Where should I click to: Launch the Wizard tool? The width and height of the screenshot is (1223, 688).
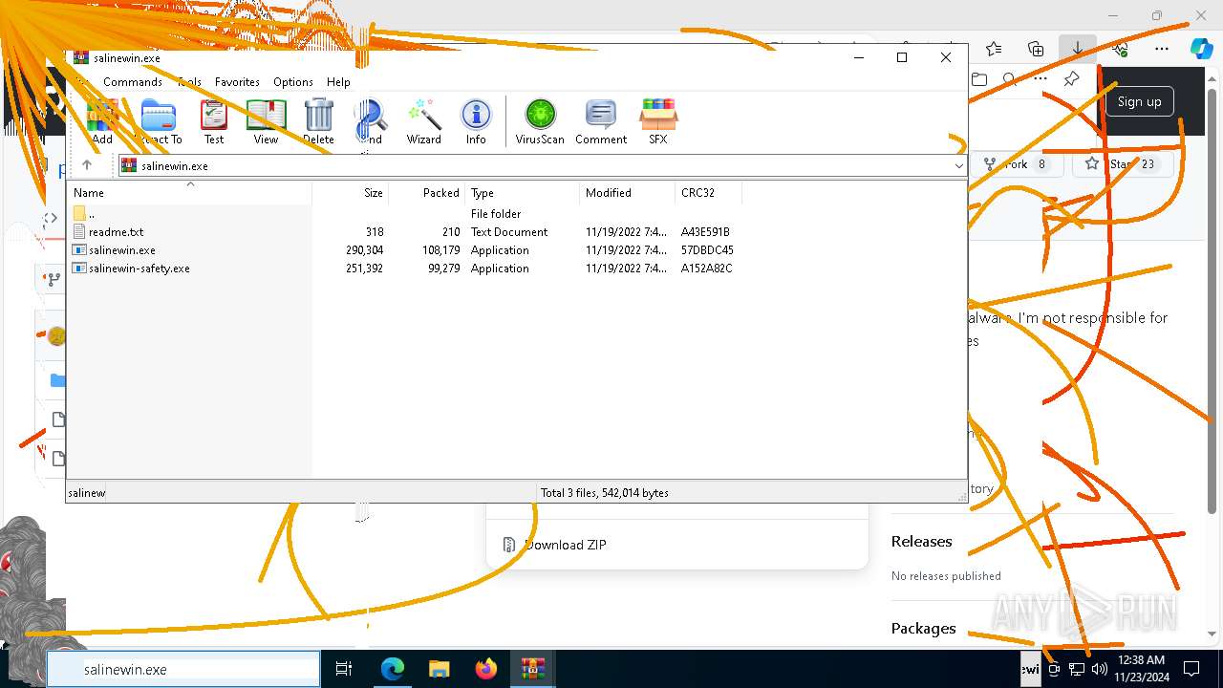[x=423, y=121]
